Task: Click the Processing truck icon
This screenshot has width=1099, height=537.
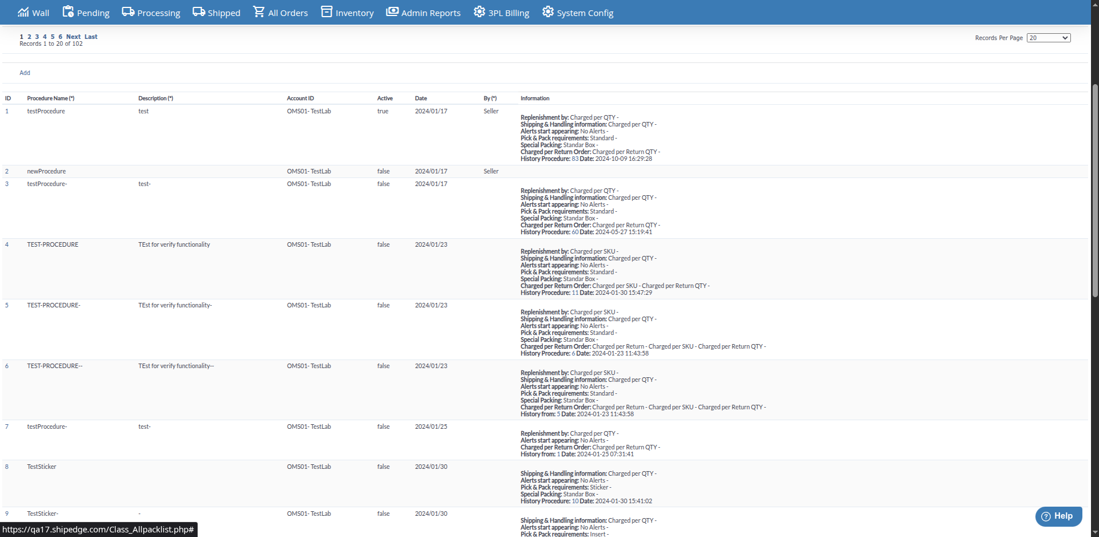Action: pos(128,12)
